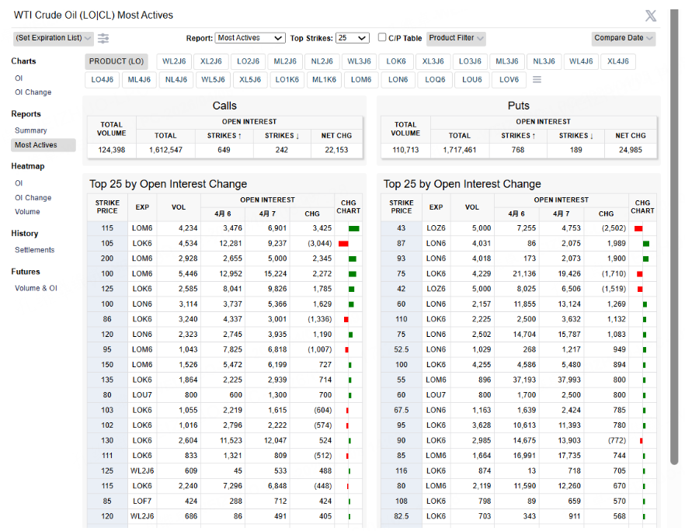Enable the C/P Table checkbox
This screenshot has width=685, height=531.
click(382, 37)
